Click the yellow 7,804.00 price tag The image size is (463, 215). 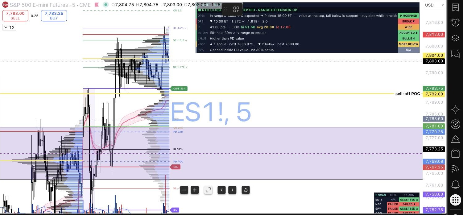coord(434,55)
